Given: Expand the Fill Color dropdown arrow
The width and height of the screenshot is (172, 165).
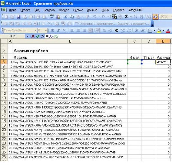Looking at the screenshot, I should (x=163, y=30).
